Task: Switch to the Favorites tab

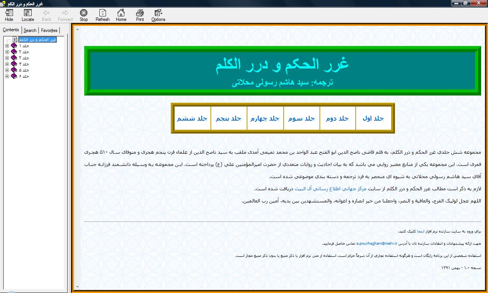Action: tap(49, 30)
